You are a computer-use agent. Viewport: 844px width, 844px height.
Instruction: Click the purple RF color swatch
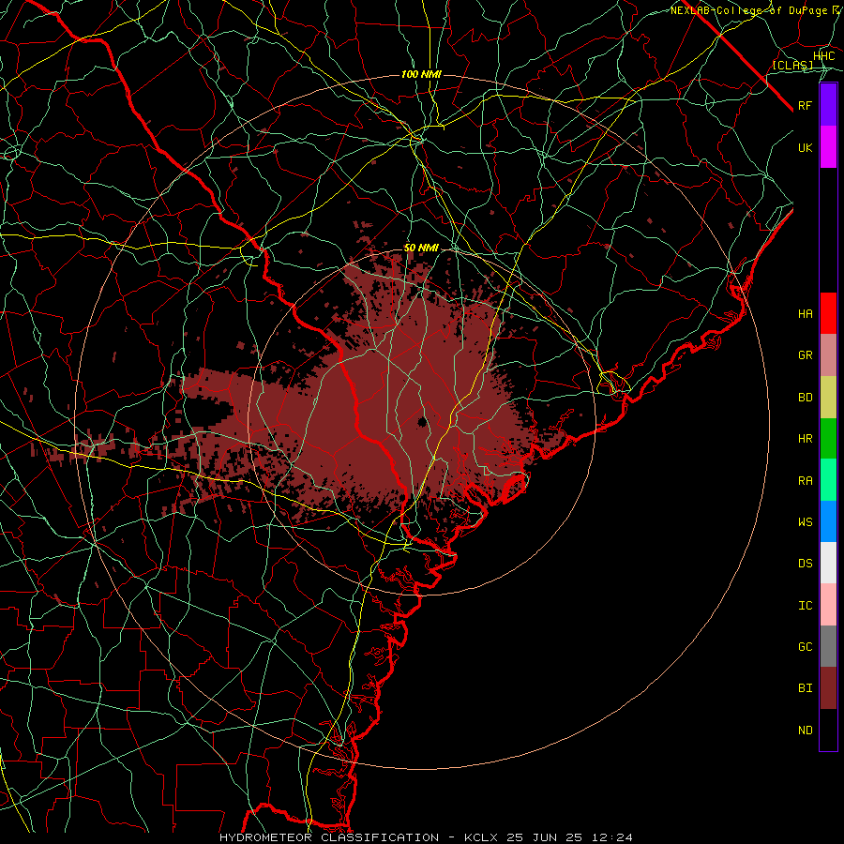coord(828,105)
